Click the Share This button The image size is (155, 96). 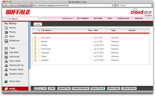pos(98,88)
